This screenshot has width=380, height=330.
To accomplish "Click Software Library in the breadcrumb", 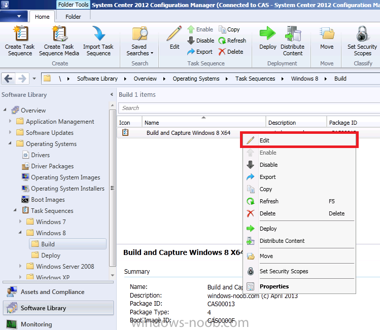I will pyautogui.click(x=97, y=79).
